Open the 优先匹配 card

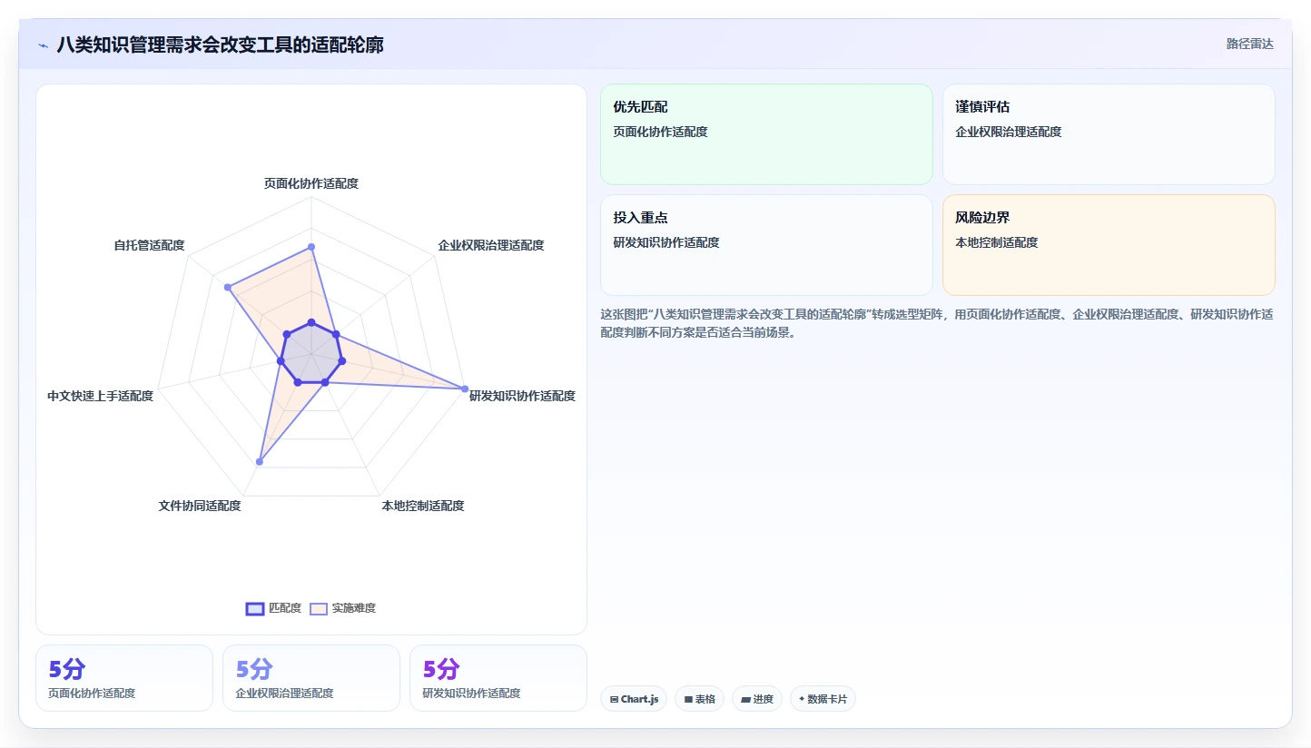[766, 134]
